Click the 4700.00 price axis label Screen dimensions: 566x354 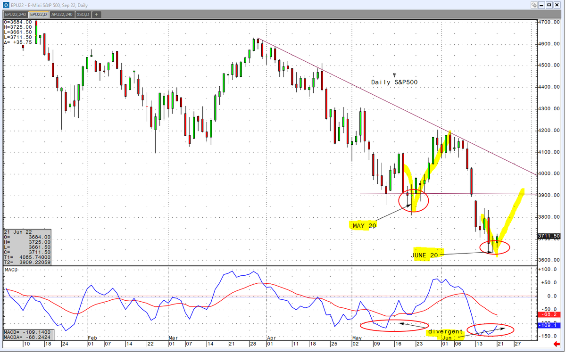[549, 22]
